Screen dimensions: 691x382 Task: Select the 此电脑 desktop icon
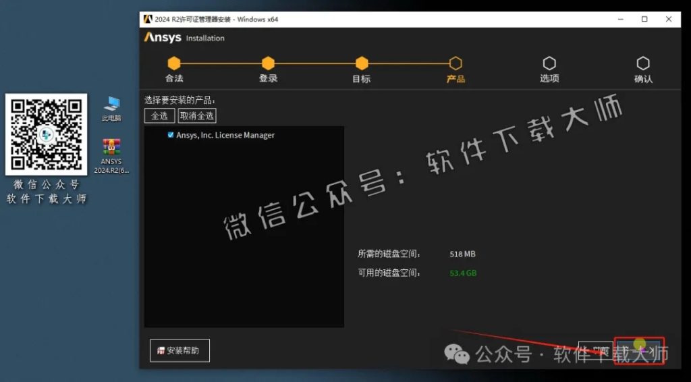tap(111, 109)
